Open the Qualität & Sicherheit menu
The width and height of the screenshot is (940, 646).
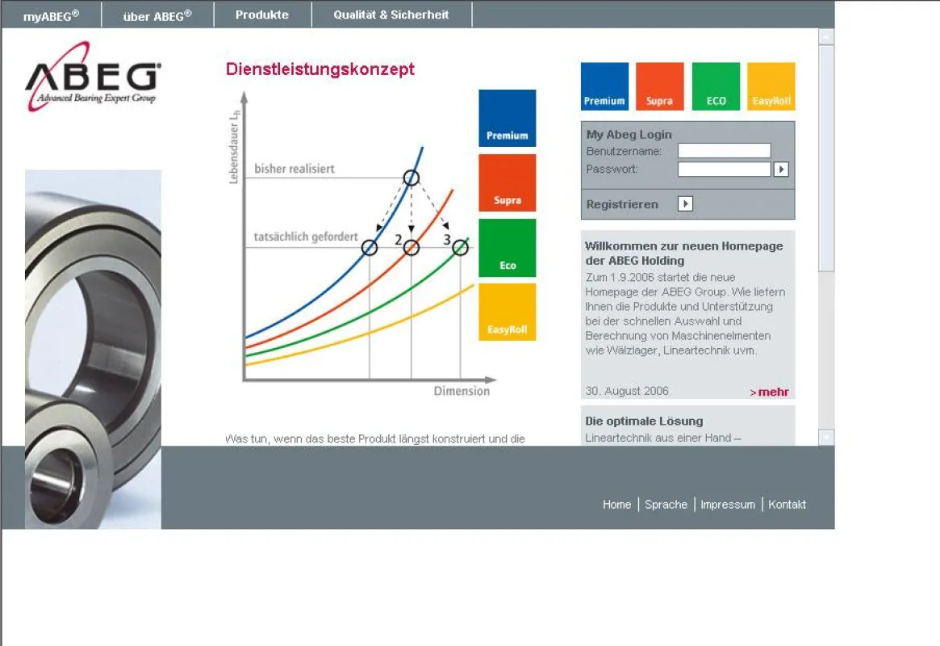tap(391, 15)
